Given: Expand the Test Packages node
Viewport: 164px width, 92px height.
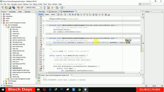Looking at the screenshot, I should [x=4, y=81].
